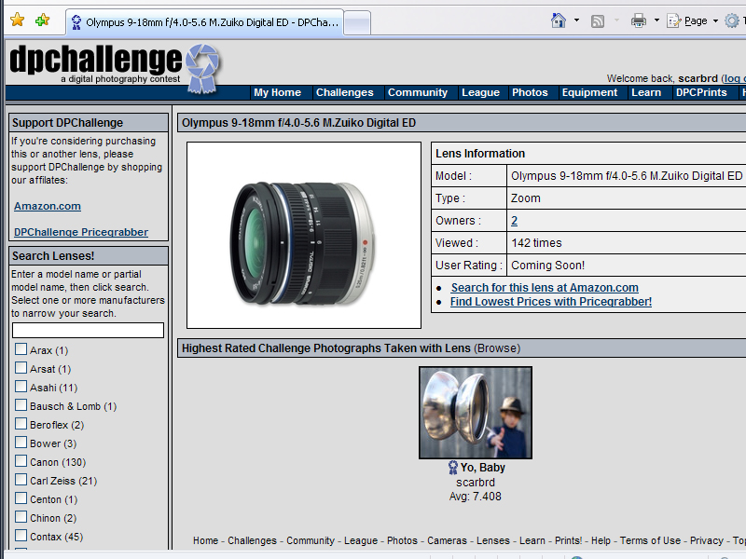Check the Arsat (1) checkbox

[21, 368]
